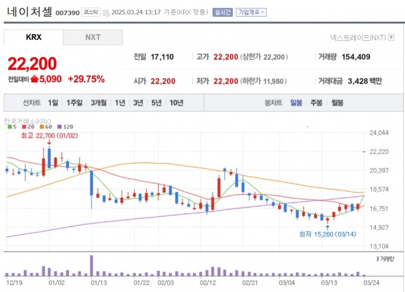Click the green 5-day moving average swatch
This screenshot has height=292, width=405.
point(10,127)
